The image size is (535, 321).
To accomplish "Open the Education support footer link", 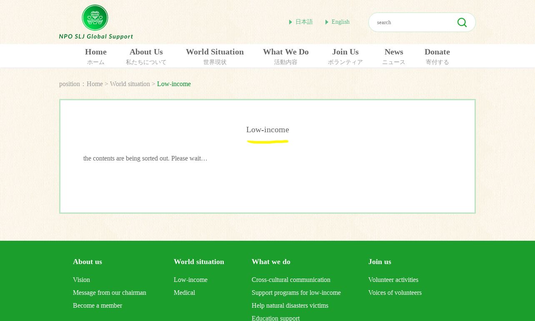I will click(275, 318).
